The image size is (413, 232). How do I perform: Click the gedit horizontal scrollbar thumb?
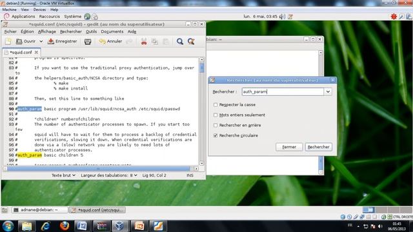(98, 169)
